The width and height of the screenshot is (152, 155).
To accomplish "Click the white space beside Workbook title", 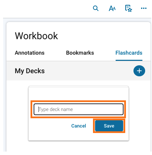I will pyautogui.click(x=103, y=36).
